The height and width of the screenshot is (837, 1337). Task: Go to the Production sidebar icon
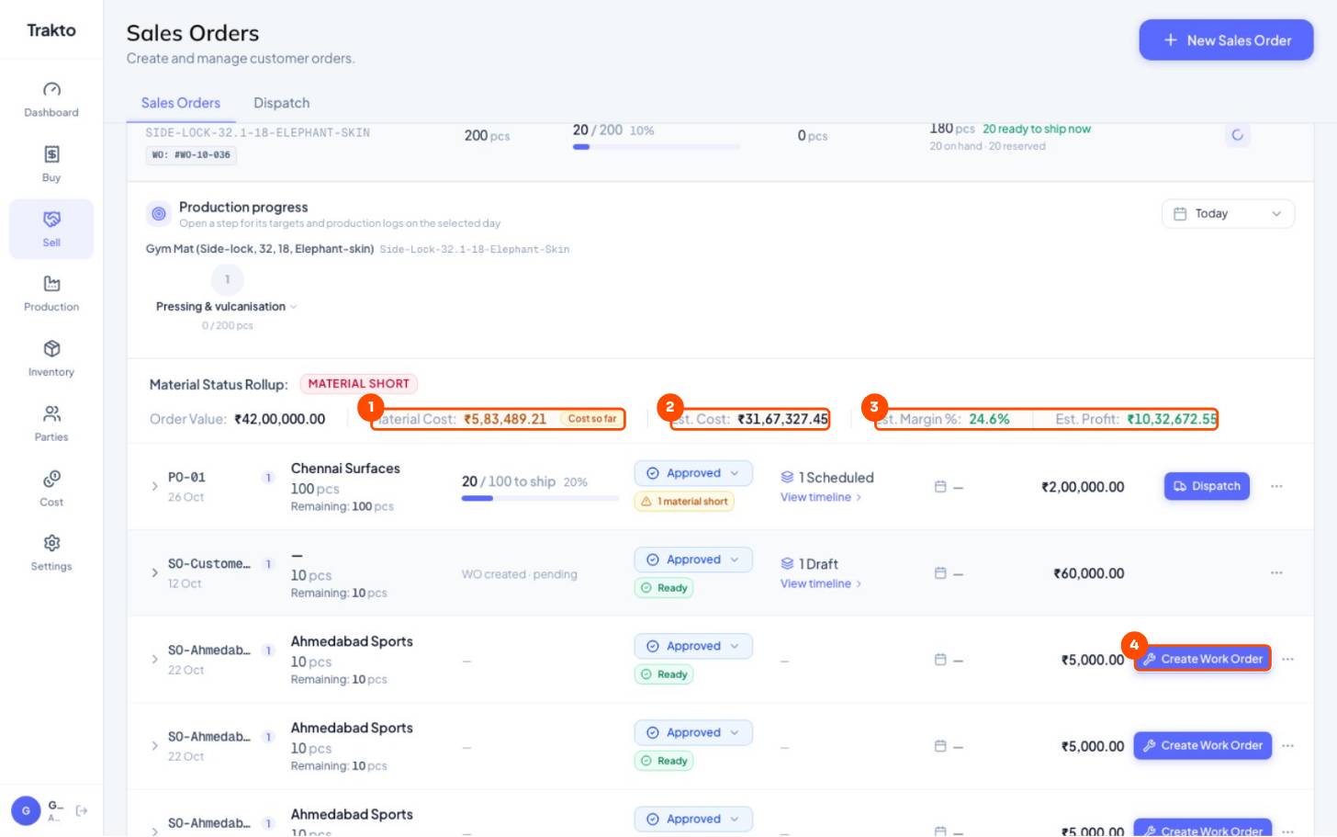[51, 283]
